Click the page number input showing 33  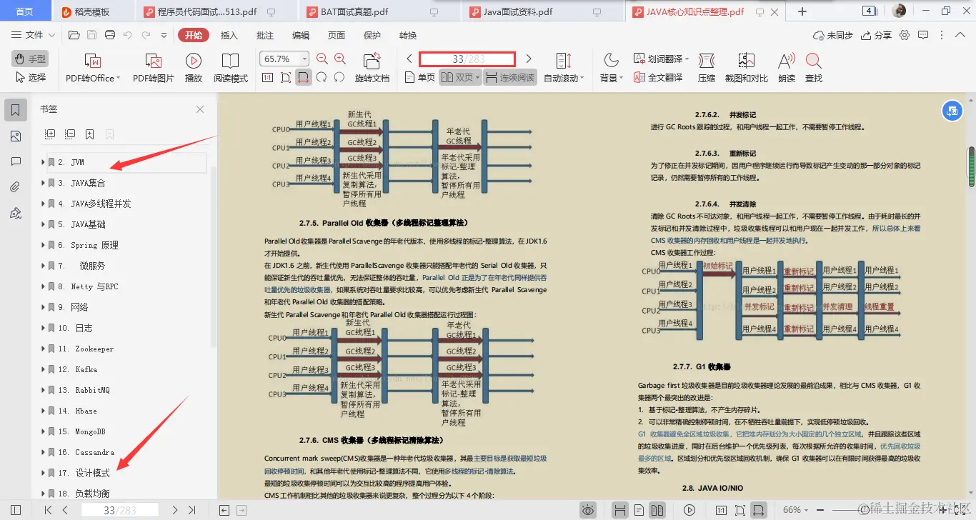pos(467,59)
